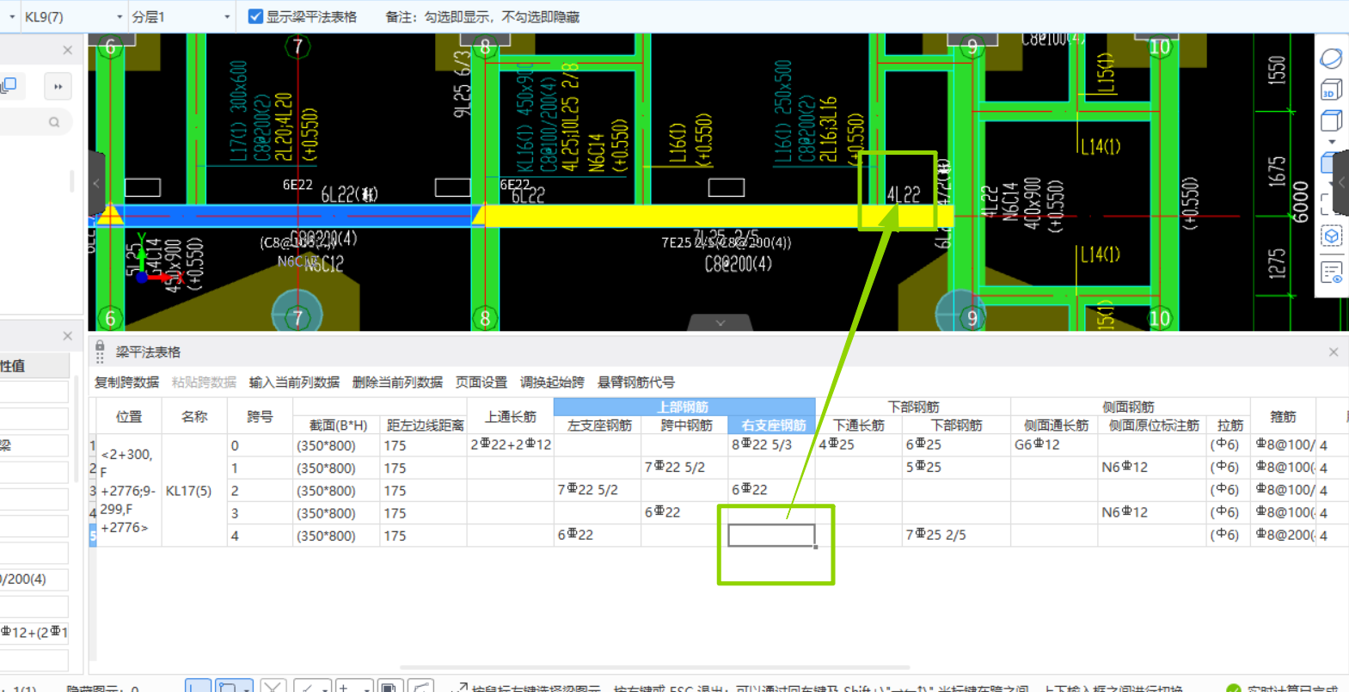Click the 截面(B*H) column header
The height and width of the screenshot is (692, 1349).
click(337, 425)
